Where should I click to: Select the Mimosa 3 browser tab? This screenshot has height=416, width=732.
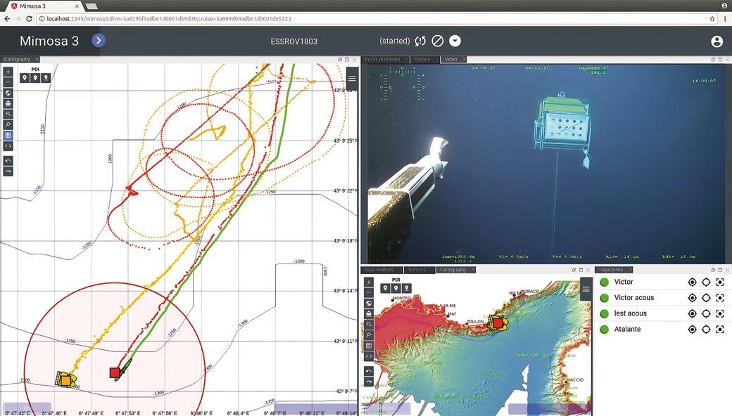[x=45, y=6]
